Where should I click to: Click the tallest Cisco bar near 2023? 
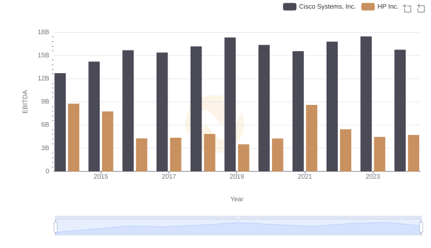pos(366,104)
